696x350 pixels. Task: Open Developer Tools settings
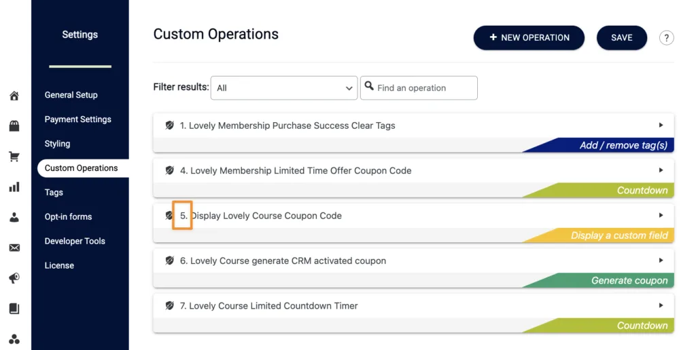(x=75, y=241)
